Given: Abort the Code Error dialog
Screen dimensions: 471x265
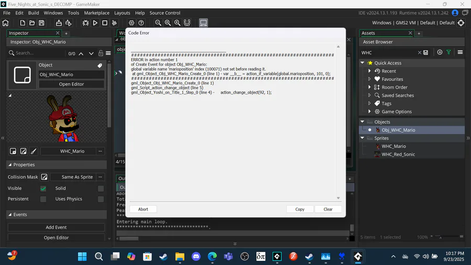Looking at the screenshot, I should (x=143, y=209).
